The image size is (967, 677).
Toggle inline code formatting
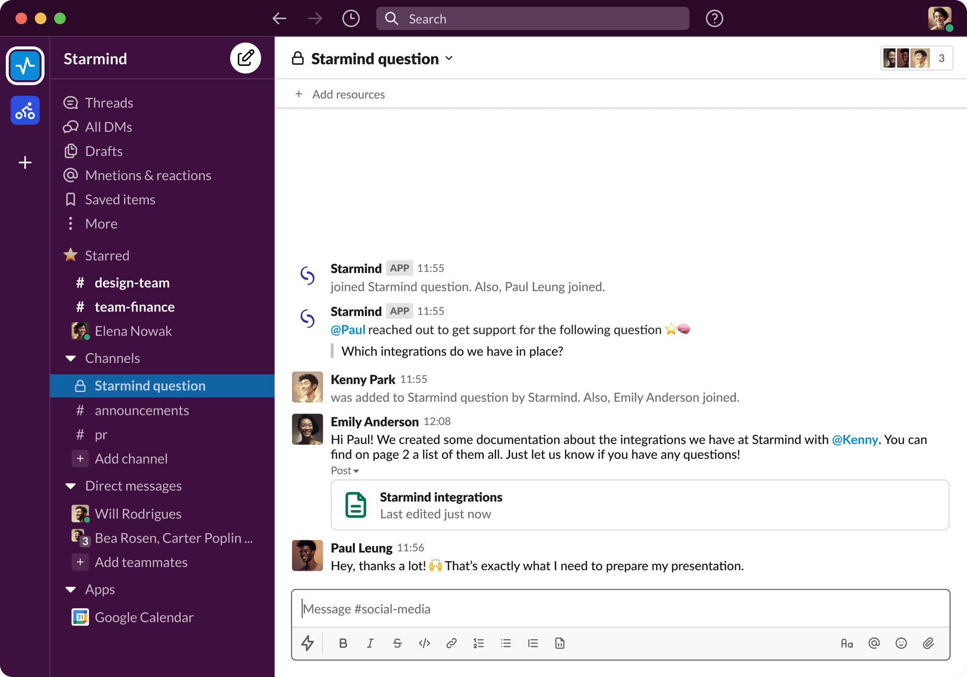pos(425,643)
